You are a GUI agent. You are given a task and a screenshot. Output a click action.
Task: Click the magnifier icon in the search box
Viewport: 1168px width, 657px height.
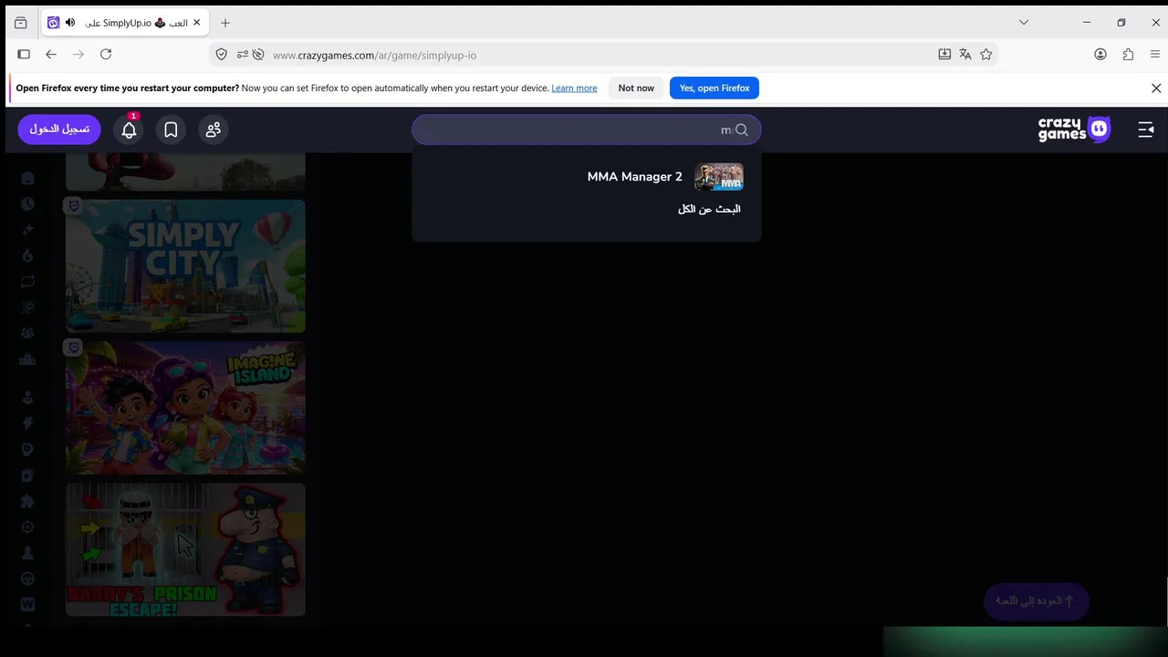741,130
